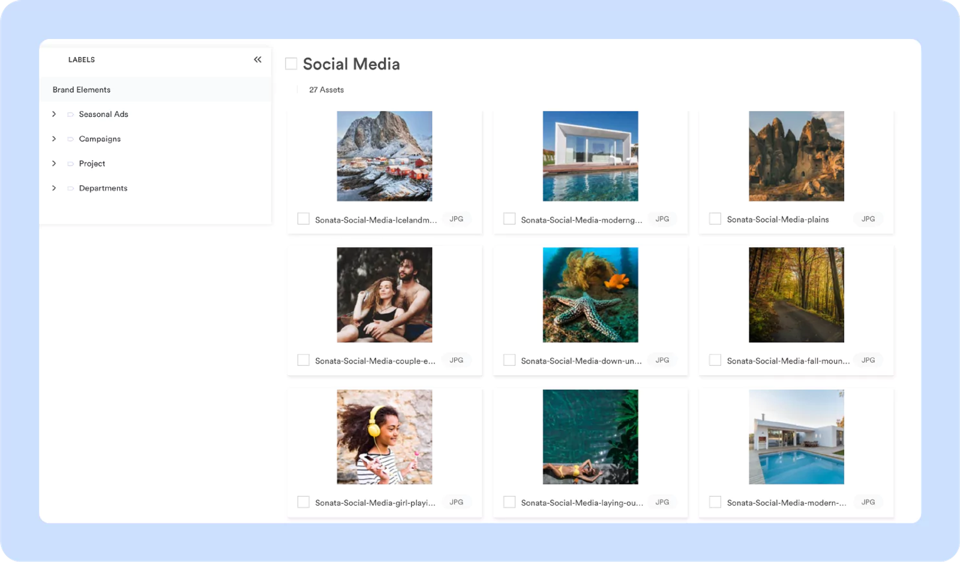This screenshot has width=960, height=562.
Task: Select all assets via Social Media checkbox
Action: 291,64
